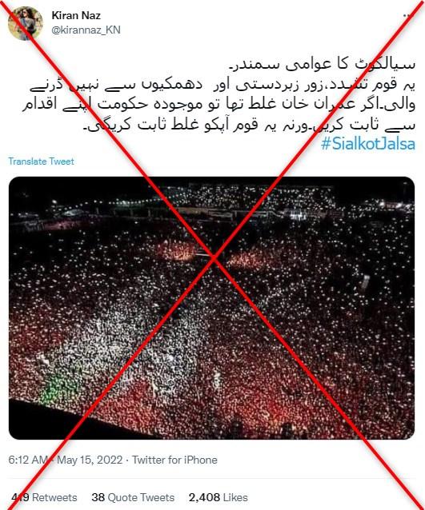The image size is (425, 510).
Task: Open the Twitter for iPhone source link
Action: [x=175, y=460]
